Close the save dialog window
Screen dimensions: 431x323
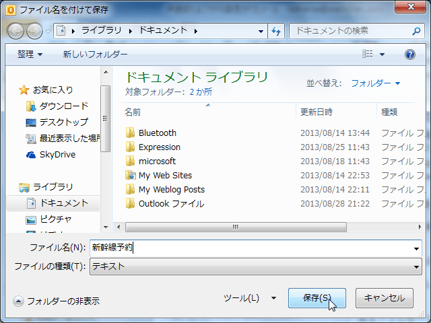(x=411, y=7)
